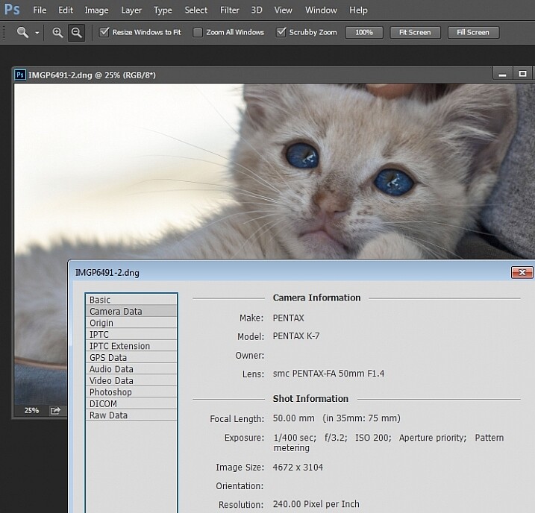Click the '4672 x 3104' image size value
Screen dimensions: 535x513
point(298,468)
